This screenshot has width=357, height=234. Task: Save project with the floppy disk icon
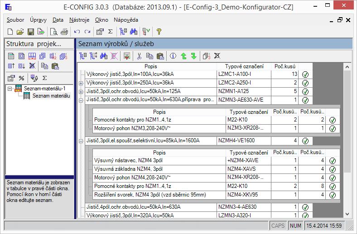pos(31,32)
